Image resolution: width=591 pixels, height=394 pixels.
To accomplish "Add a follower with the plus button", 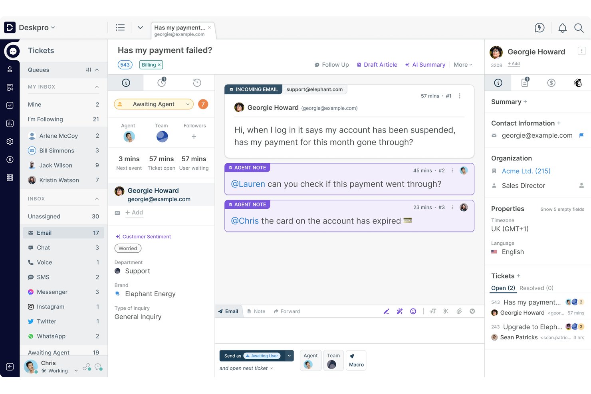I will [x=194, y=137].
